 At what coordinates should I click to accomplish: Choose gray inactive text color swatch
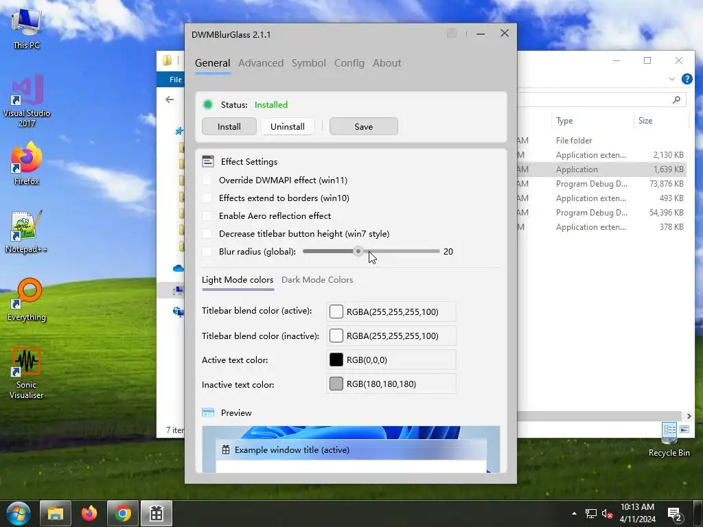point(336,384)
